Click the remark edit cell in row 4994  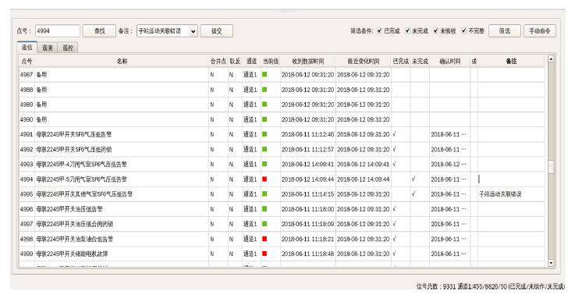(511, 179)
